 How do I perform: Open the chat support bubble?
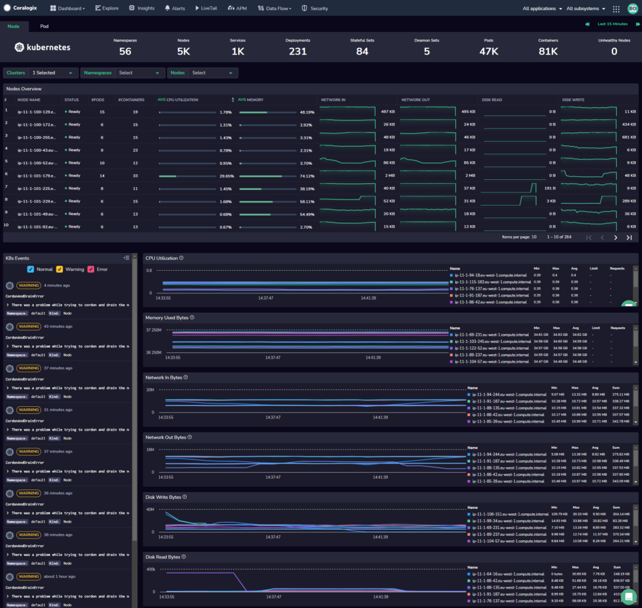tap(629, 597)
